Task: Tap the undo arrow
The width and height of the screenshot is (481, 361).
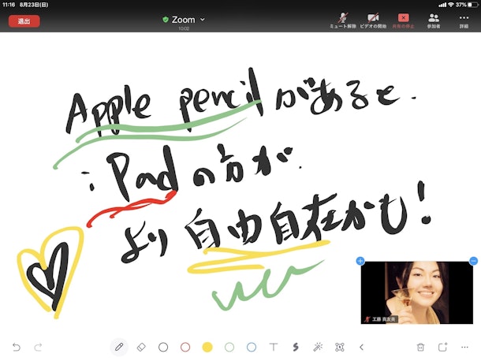Action: 16,347
